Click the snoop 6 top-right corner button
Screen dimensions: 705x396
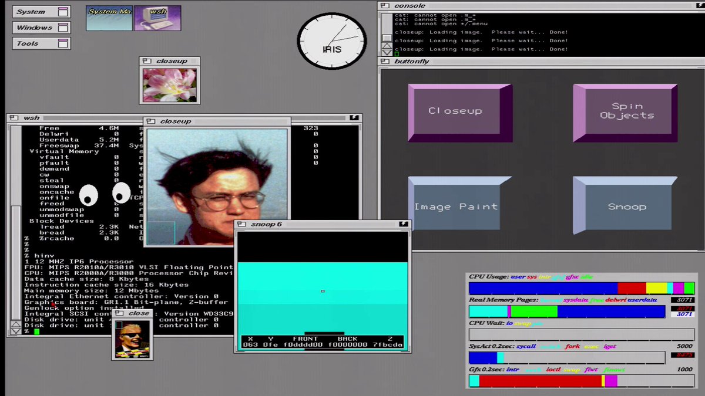pos(403,224)
